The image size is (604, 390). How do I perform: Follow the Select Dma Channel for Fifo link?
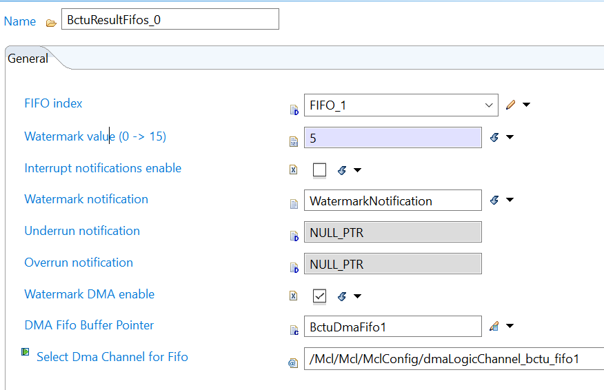(112, 356)
